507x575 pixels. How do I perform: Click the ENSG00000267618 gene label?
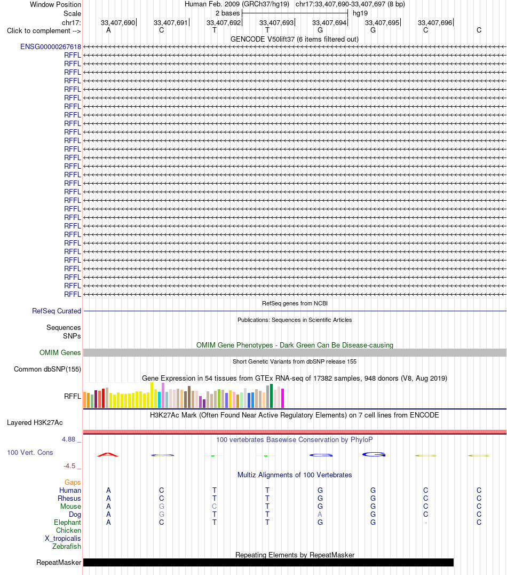[51, 46]
